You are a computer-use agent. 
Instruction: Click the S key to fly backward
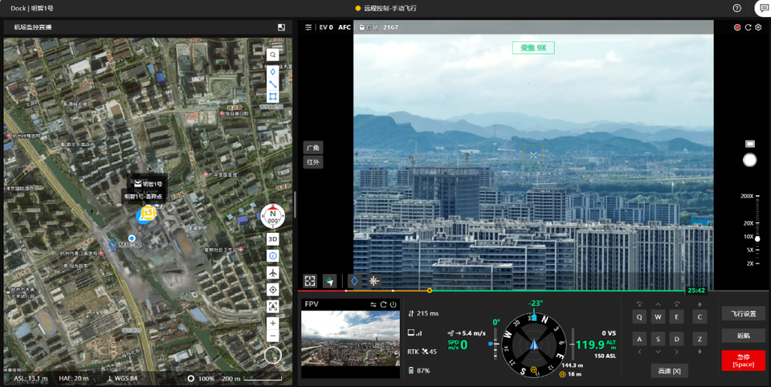click(658, 339)
